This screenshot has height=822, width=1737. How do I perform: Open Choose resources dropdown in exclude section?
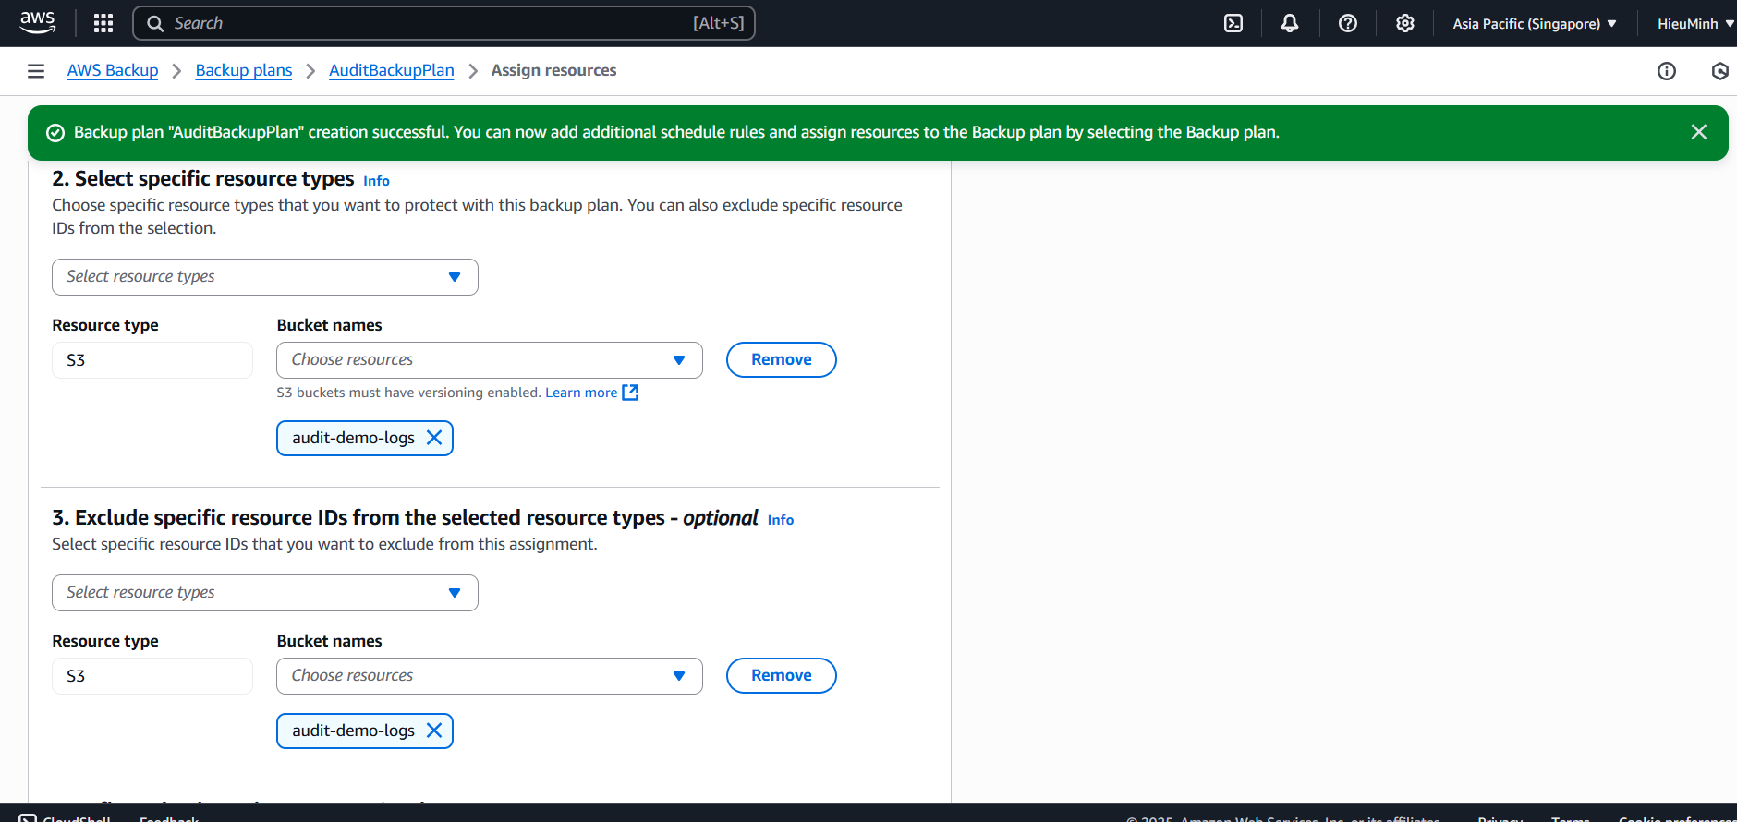(490, 676)
